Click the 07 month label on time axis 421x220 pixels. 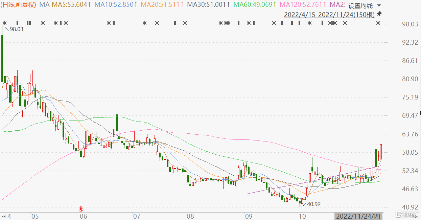pos(137,216)
